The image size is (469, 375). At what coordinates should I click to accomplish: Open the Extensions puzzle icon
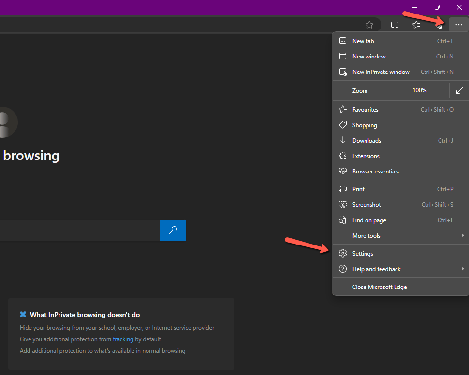343,156
